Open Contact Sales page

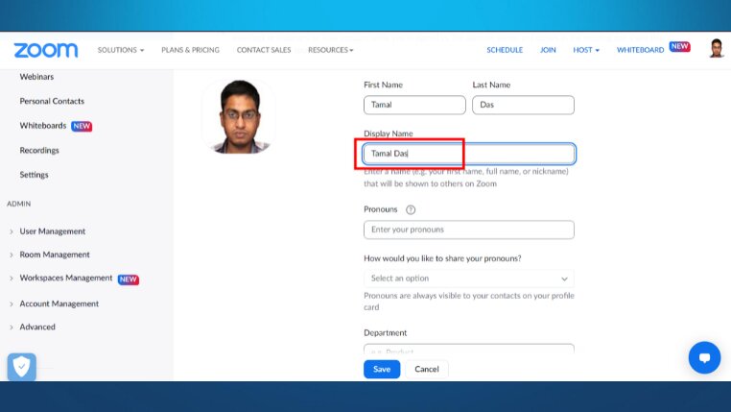tap(264, 50)
